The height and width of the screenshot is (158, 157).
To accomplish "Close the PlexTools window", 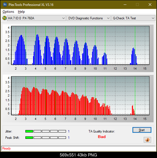I will point(150,5).
